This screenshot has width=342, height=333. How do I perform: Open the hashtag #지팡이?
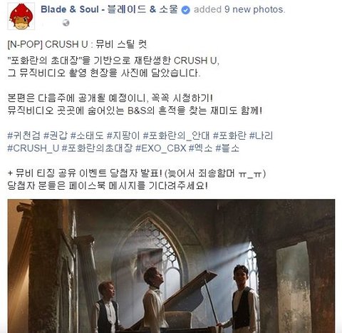click(123, 135)
